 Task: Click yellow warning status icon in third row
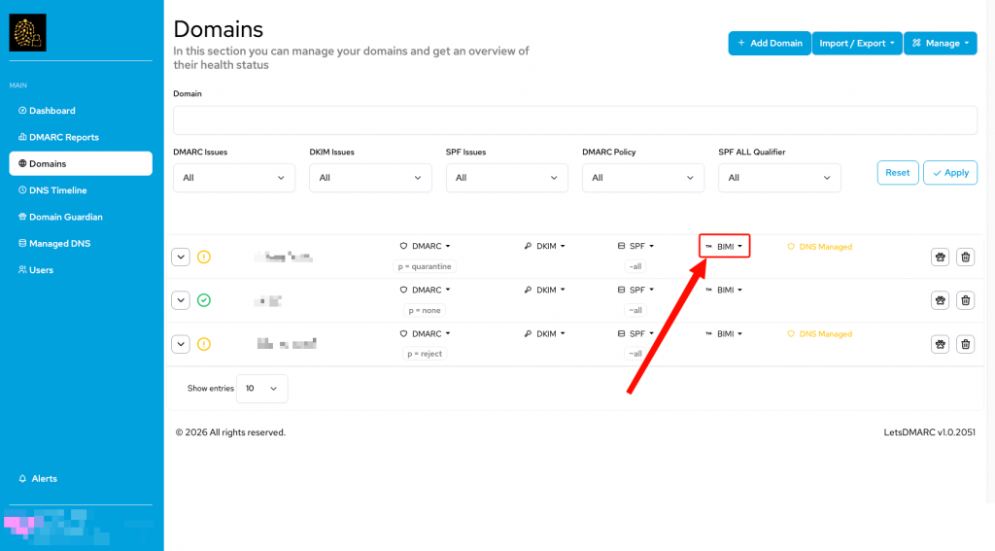[x=204, y=344]
